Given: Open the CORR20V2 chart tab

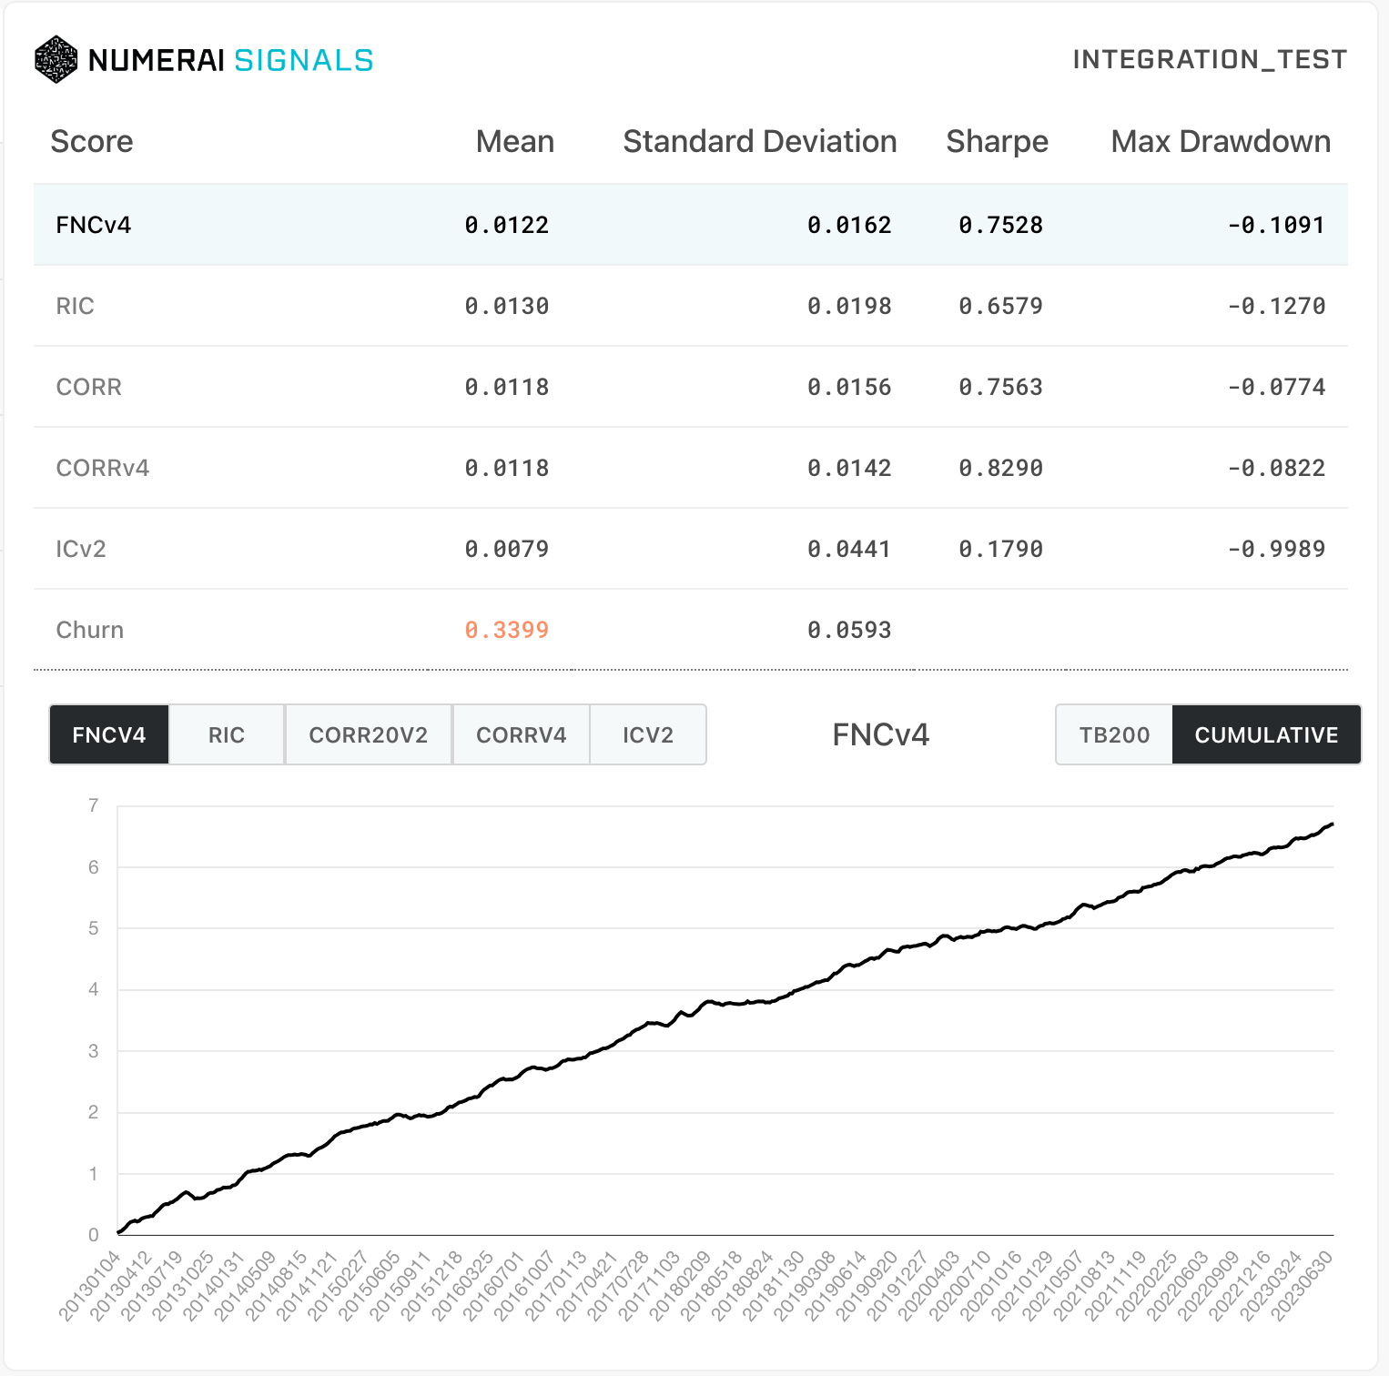Looking at the screenshot, I should pos(369,734).
